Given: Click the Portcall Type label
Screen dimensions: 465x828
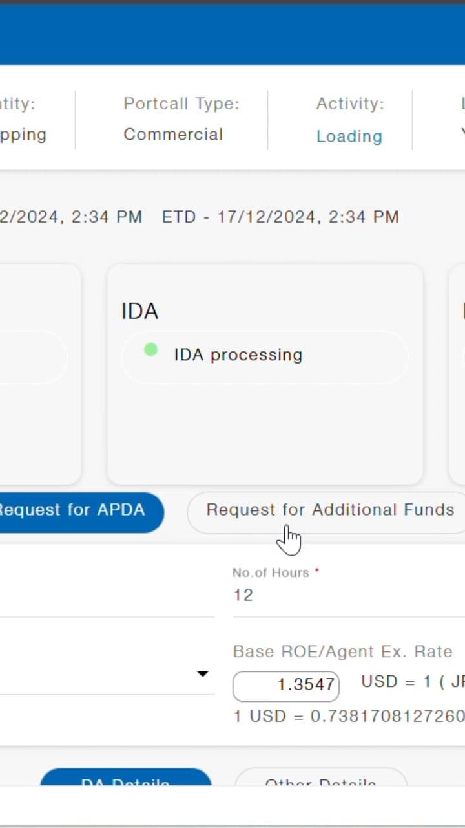Looking at the screenshot, I should click(x=181, y=103).
